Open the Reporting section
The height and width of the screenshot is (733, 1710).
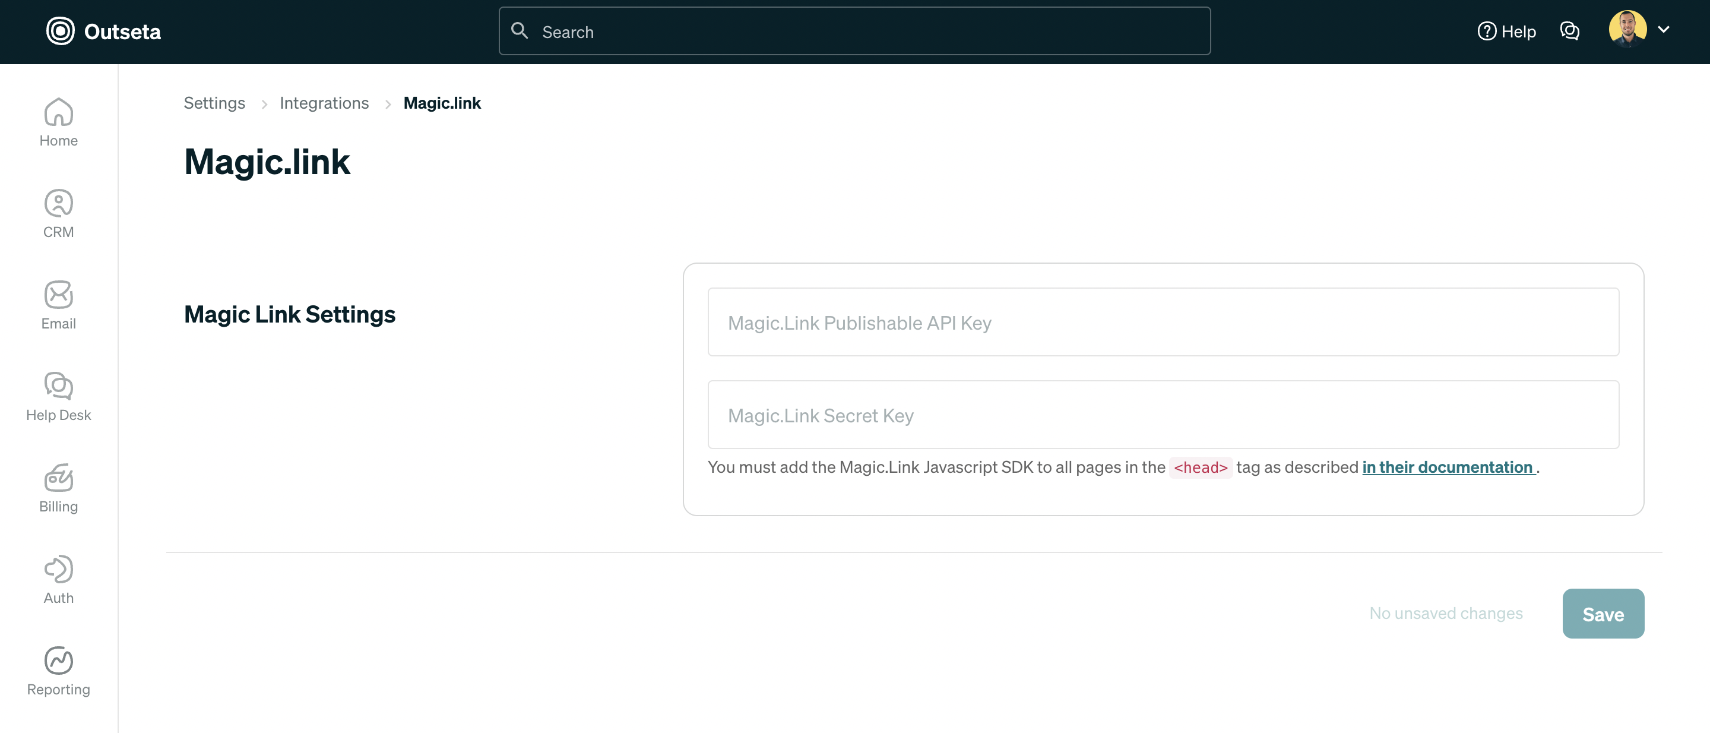click(x=58, y=671)
